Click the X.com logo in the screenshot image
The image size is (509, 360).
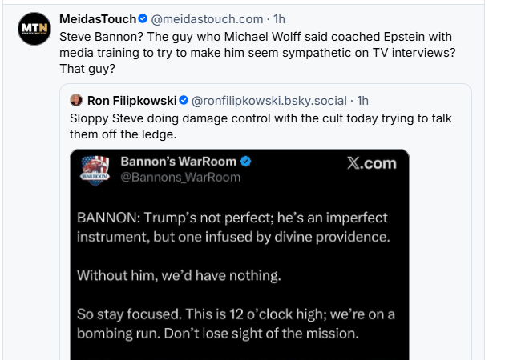(x=371, y=163)
